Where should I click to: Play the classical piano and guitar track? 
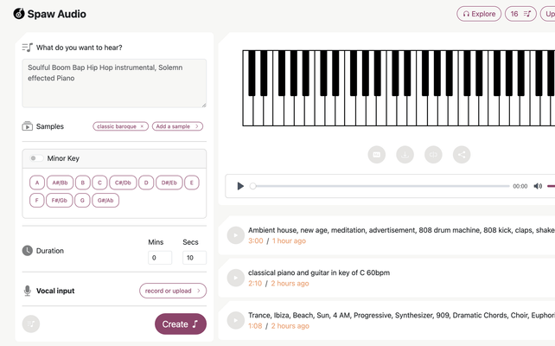[235, 277]
